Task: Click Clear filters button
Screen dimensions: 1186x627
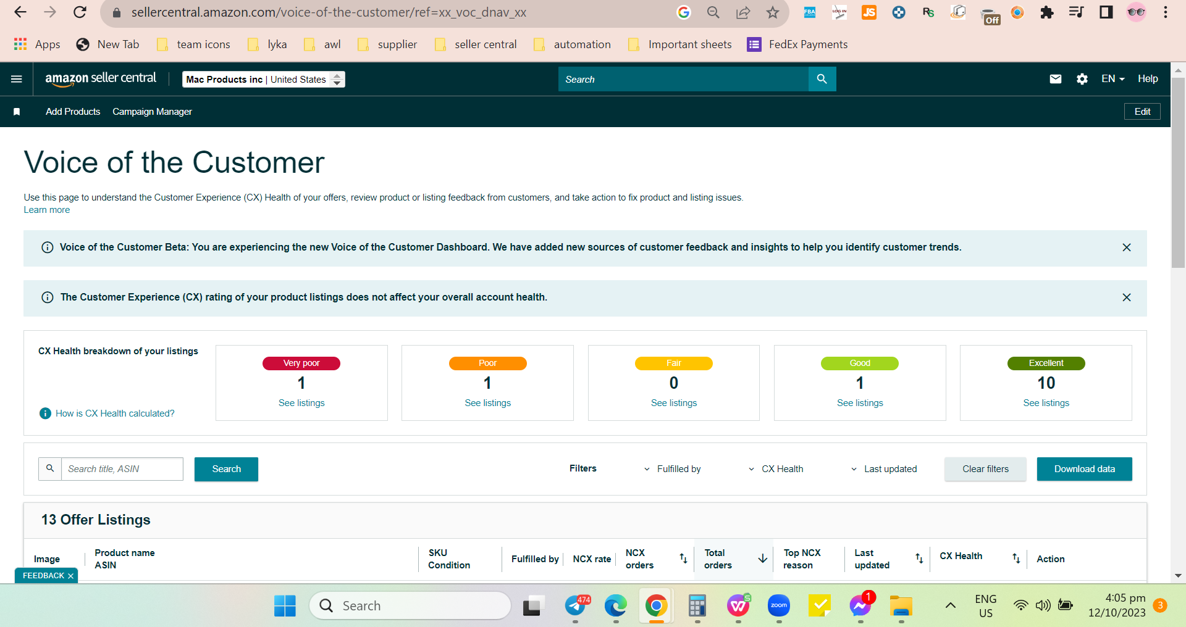Action: pyautogui.click(x=985, y=469)
